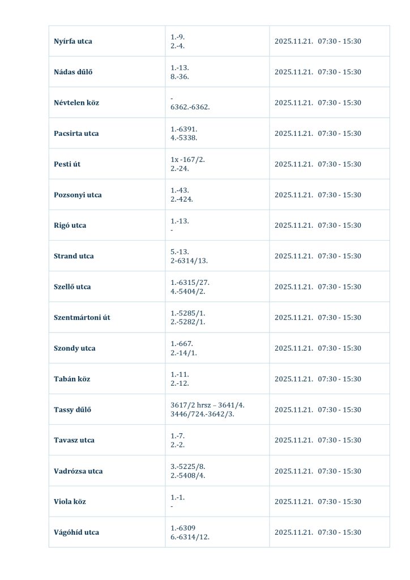The height and width of the screenshot is (580, 410).
Task: Select the Szentmártoni út street name
Action: [82, 317]
